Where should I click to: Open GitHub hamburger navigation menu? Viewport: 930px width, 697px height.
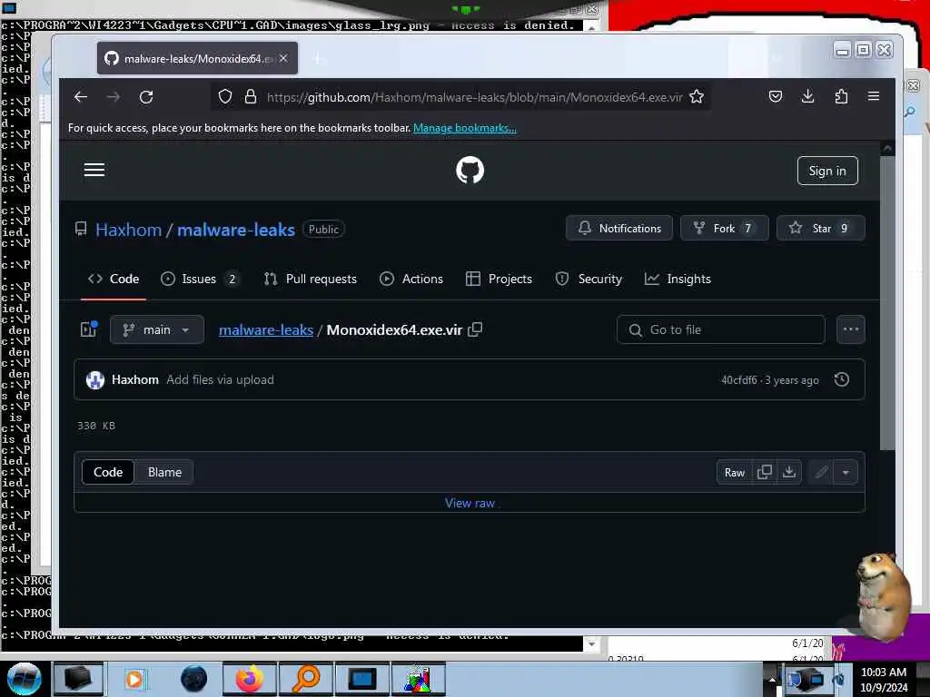point(94,170)
